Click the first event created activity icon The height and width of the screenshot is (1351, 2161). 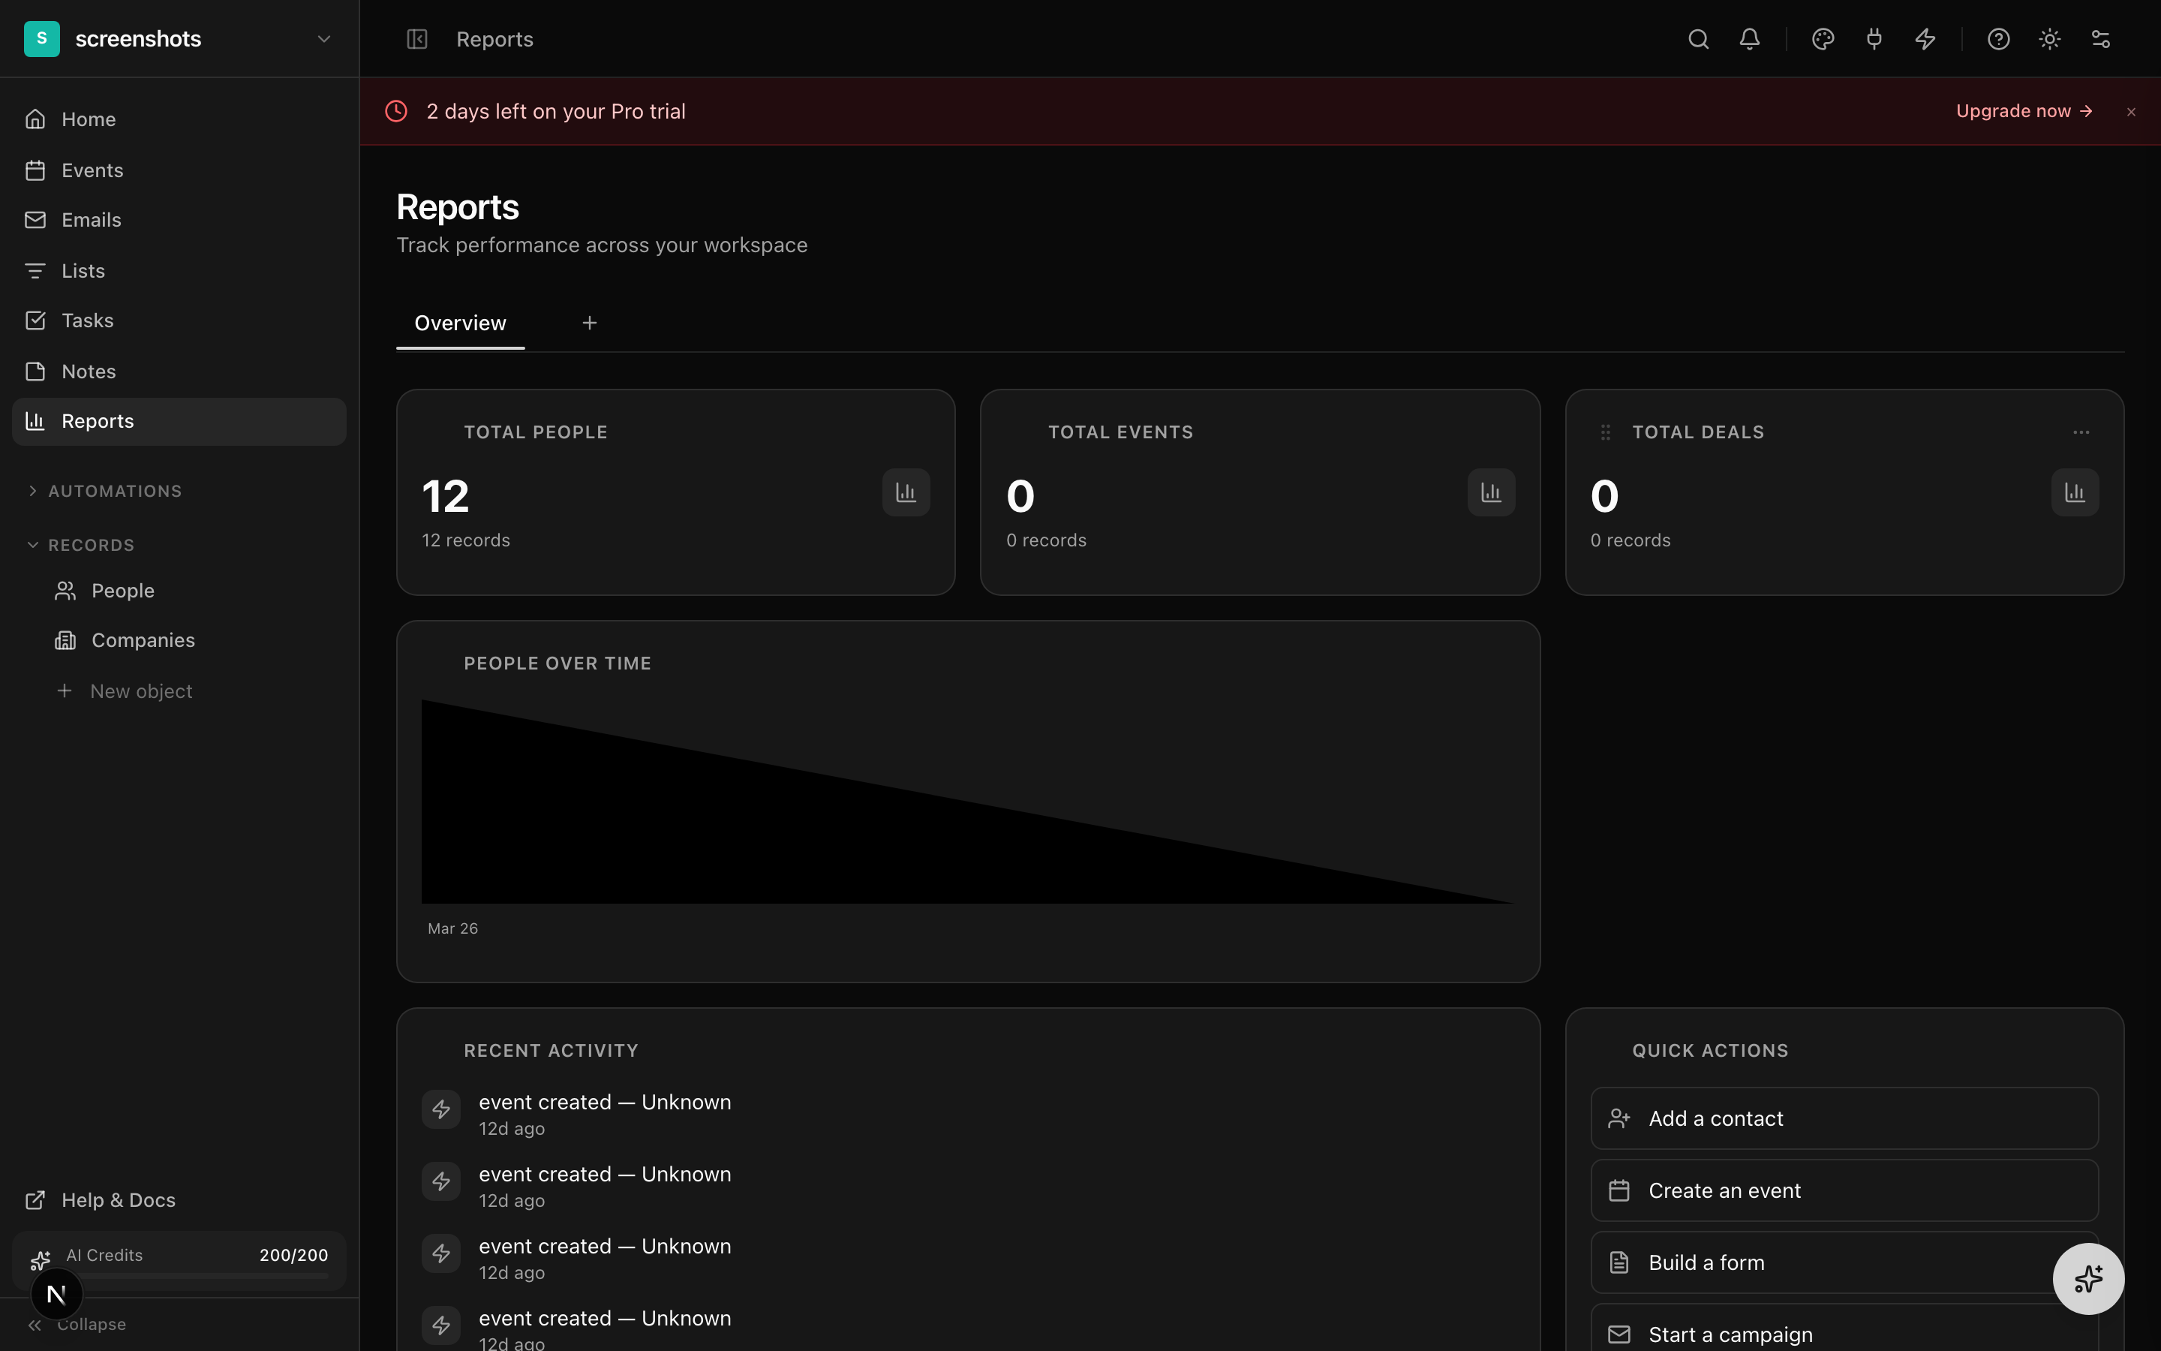click(x=441, y=1110)
